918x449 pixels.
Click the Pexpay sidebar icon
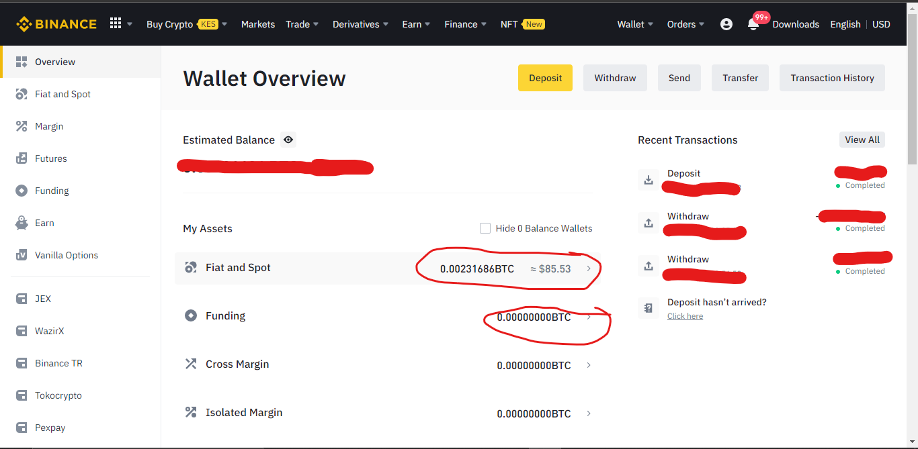click(x=22, y=428)
